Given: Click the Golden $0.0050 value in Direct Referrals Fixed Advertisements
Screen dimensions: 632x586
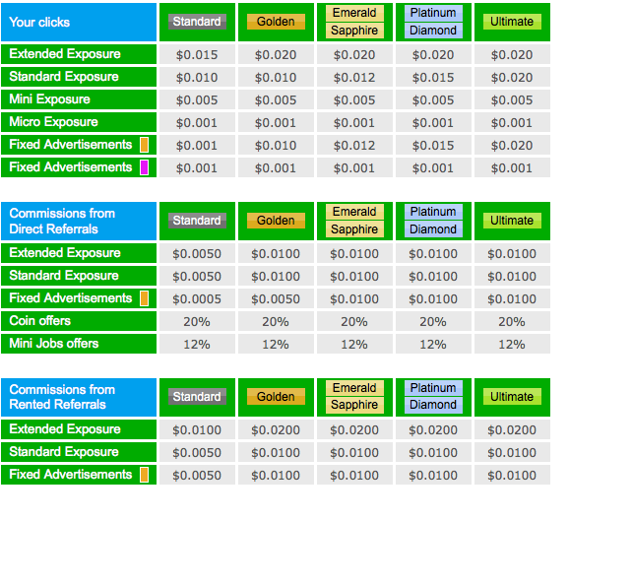Looking at the screenshot, I should 276,298.
